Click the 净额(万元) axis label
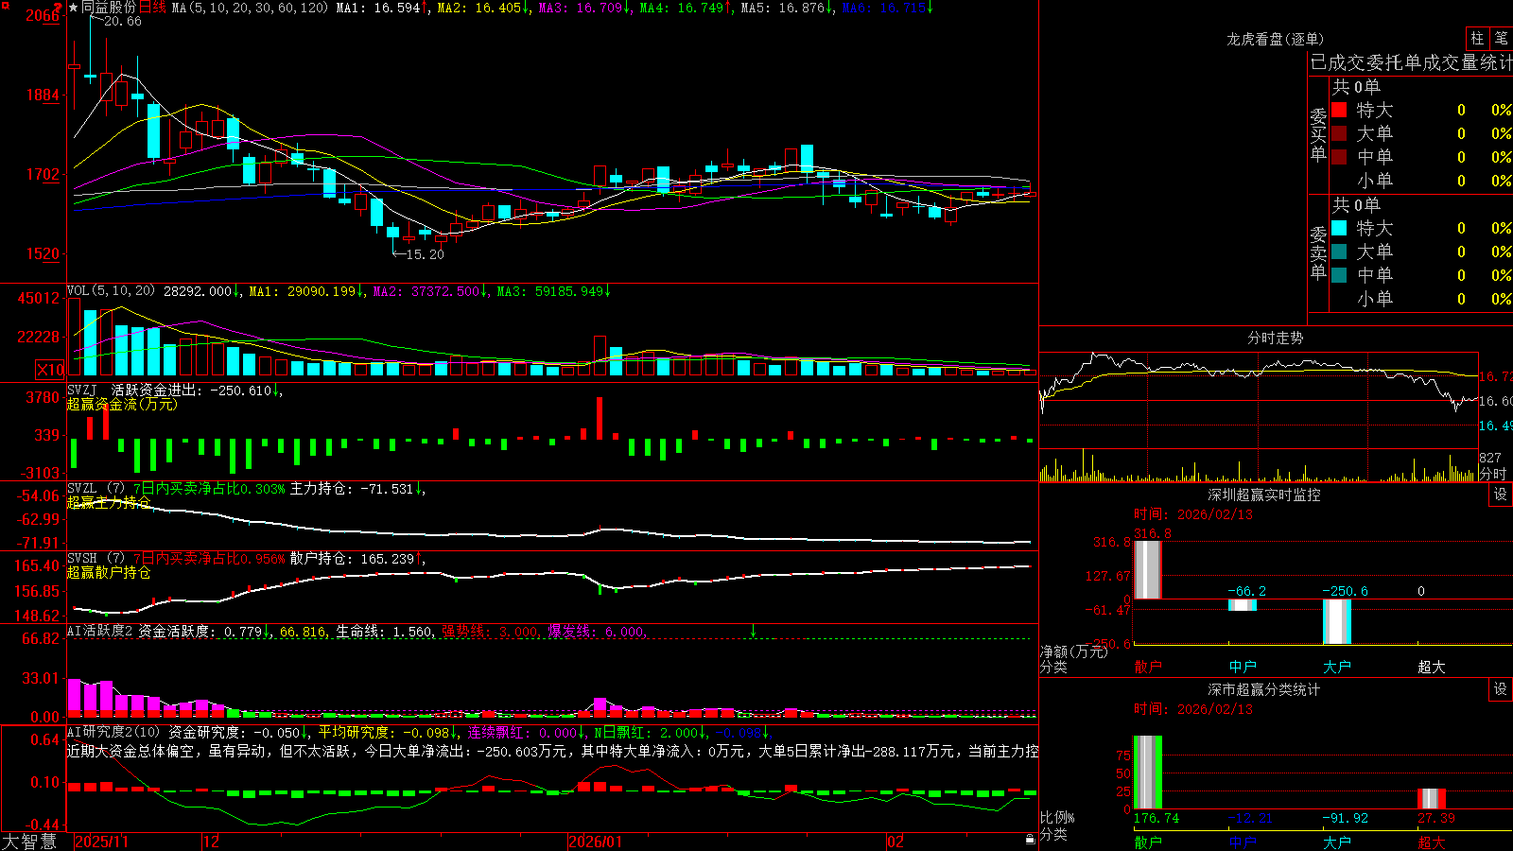This screenshot has height=851, width=1513. tap(1073, 651)
